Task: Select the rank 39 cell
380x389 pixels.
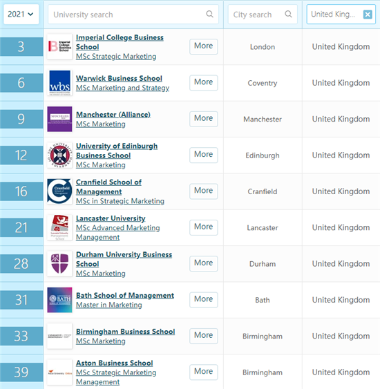Action: point(21,372)
